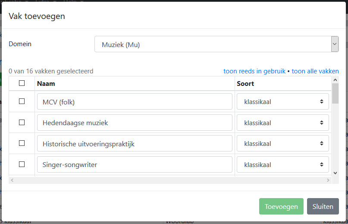Click the Singer-songwriter name input field
This screenshot has width=348, height=224.
point(135,165)
